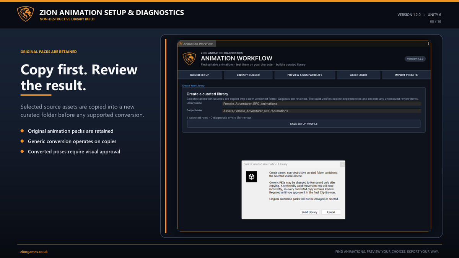The height and width of the screenshot is (258, 459).
Task: Click the 'UNITY 6' header text
Action: (434, 15)
